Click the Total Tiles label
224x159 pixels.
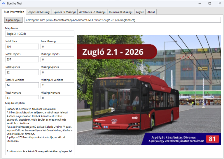(11, 41)
